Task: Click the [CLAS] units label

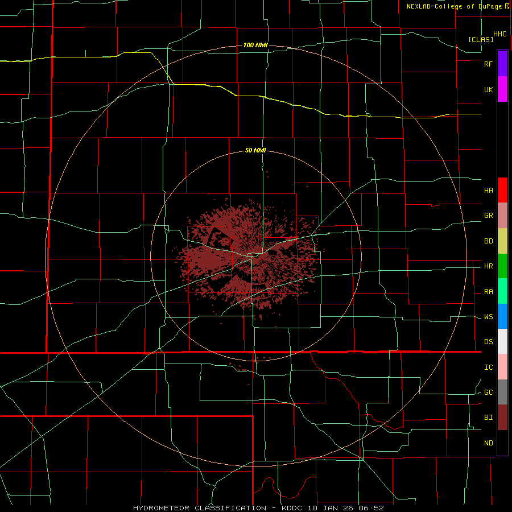Action: coord(481,39)
